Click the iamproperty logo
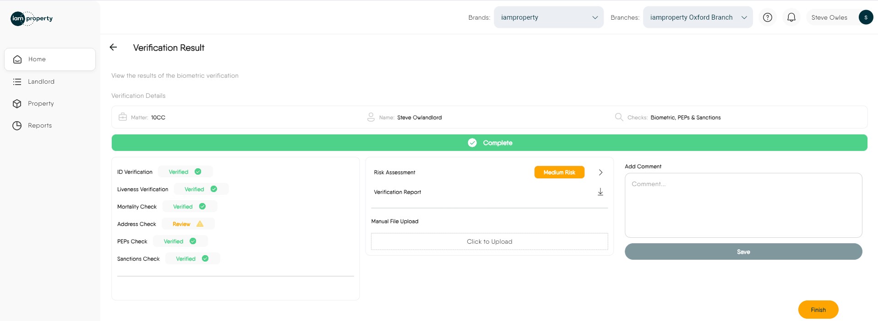The width and height of the screenshot is (878, 321). coord(32,18)
